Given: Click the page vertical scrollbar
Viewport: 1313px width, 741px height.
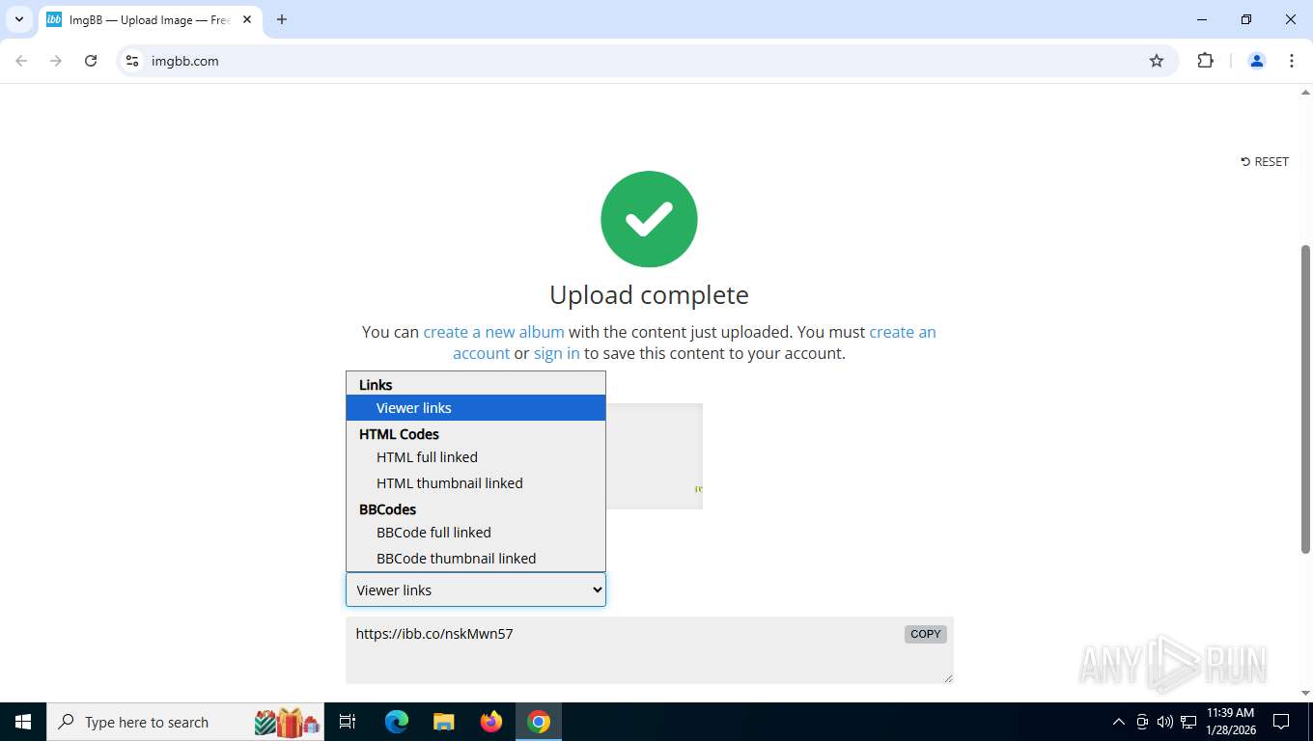Looking at the screenshot, I should [x=1305, y=398].
